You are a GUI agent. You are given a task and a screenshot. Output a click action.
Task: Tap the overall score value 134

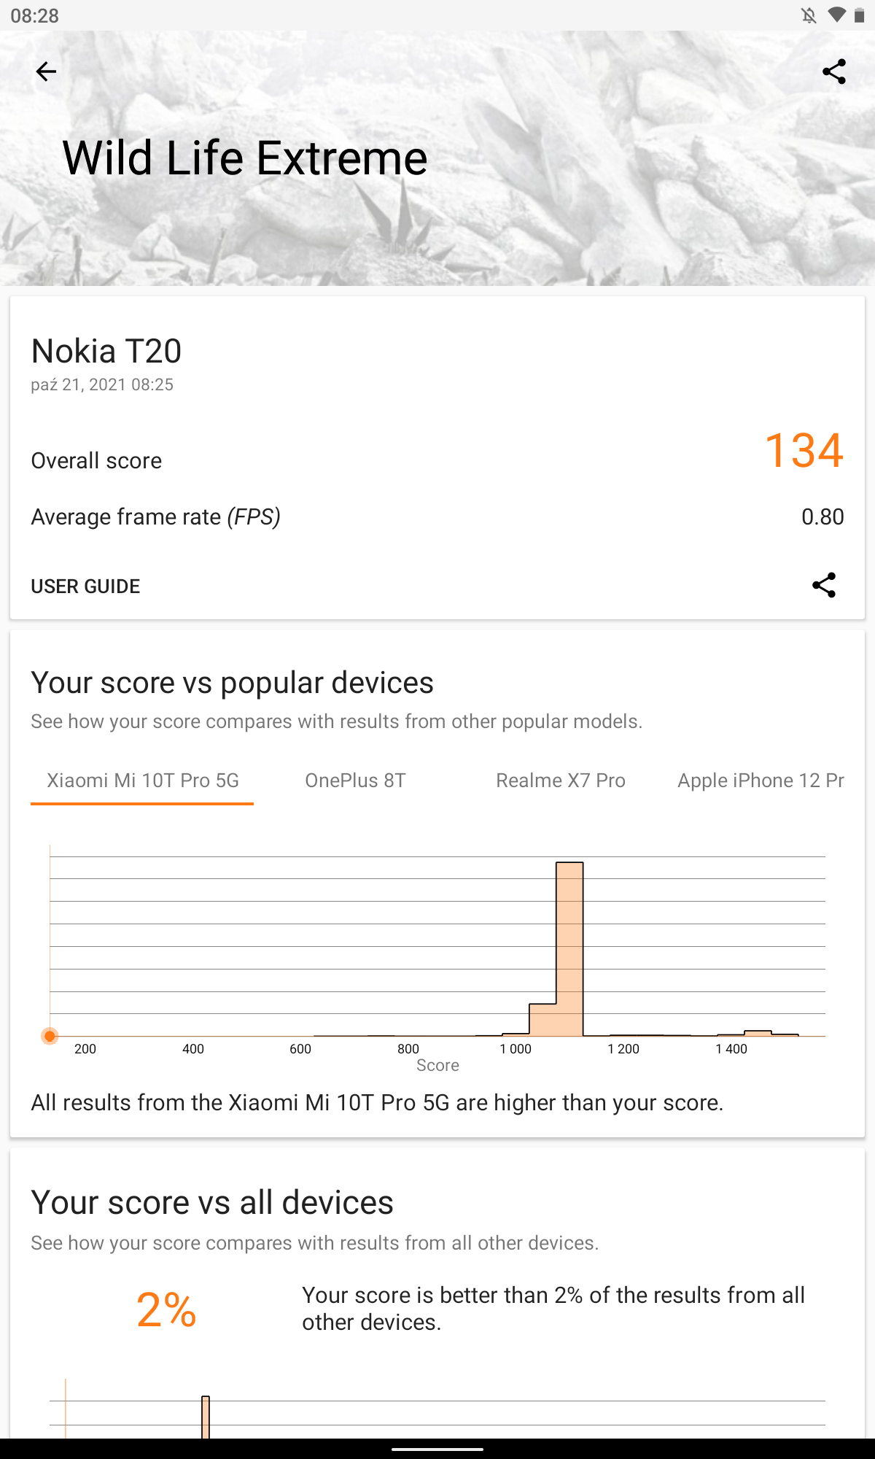pos(804,450)
